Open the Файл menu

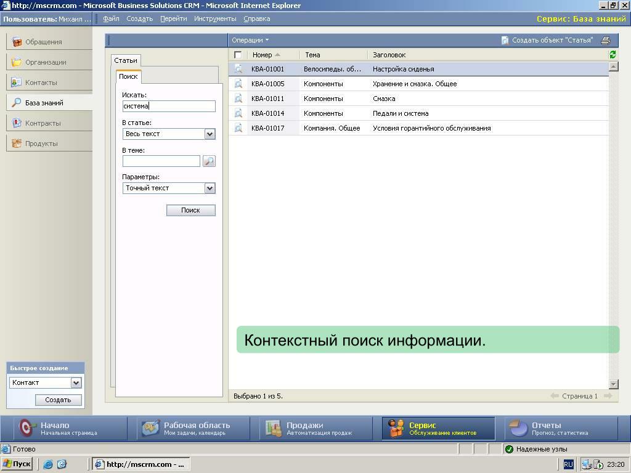111,18
